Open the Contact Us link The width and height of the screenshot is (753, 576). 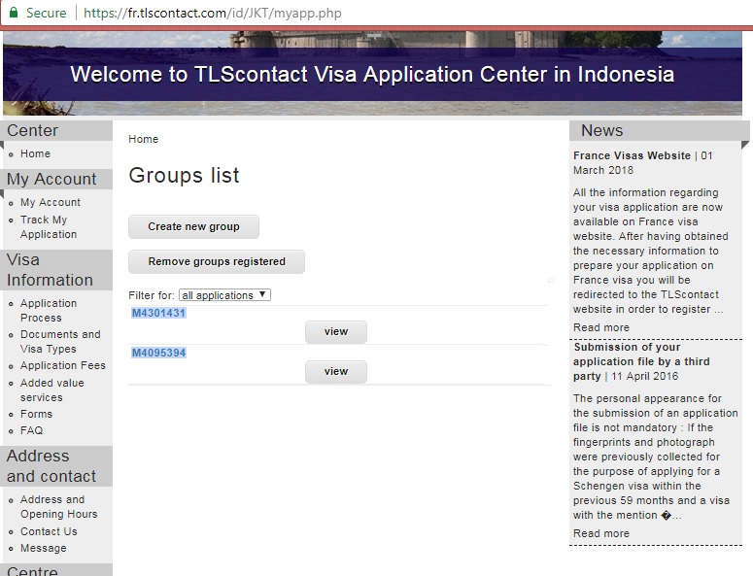(49, 531)
